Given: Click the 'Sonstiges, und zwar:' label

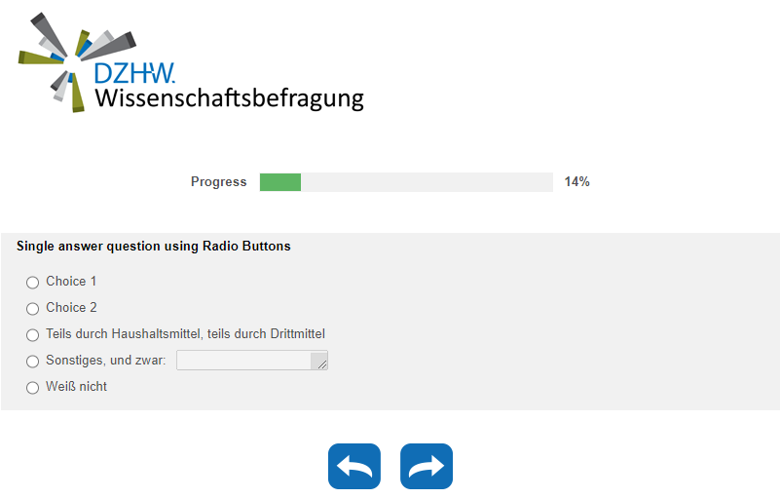Looking at the screenshot, I should click(x=105, y=361).
